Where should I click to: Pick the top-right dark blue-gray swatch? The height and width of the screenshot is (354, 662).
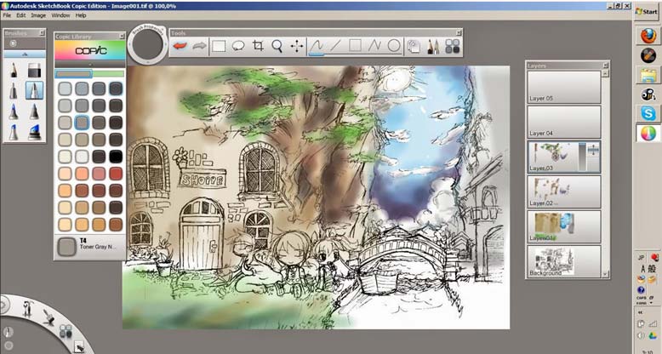(x=116, y=88)
